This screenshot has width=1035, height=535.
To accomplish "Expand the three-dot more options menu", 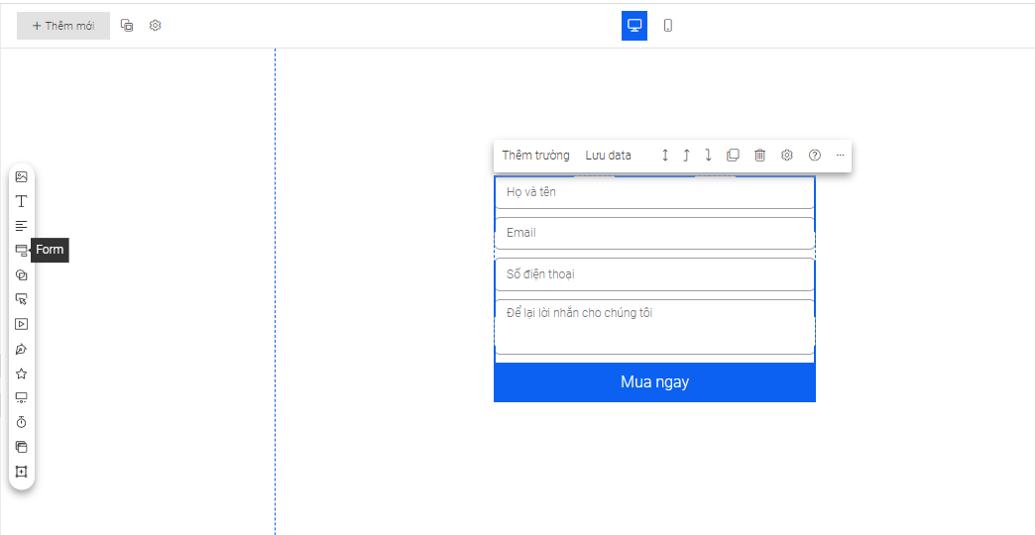I will [x=840, y=156].
